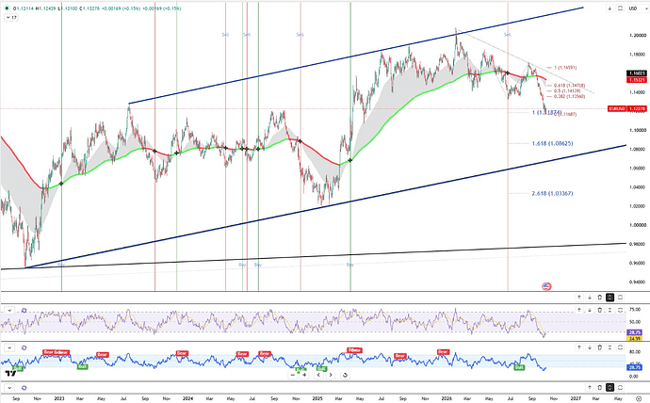650x403 pixels.
Task: Maximize the Bear/Bull oscillator pane
Action: (620, 347)
